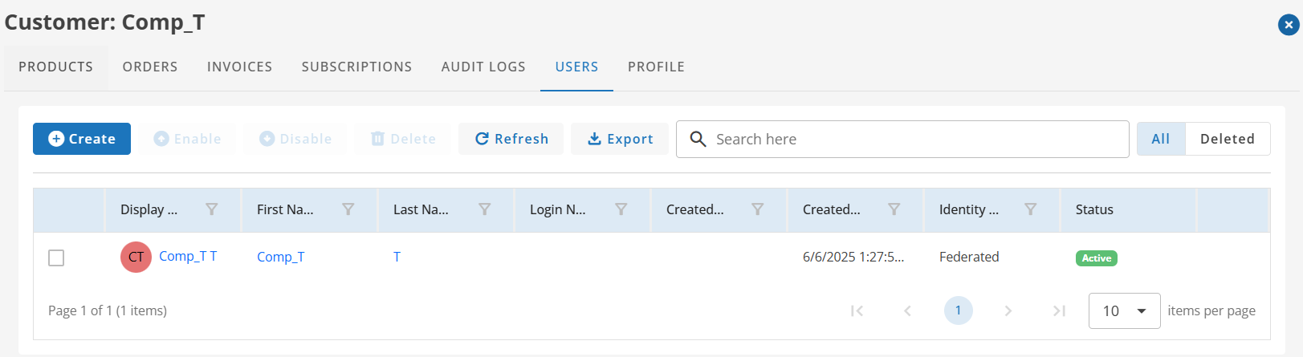Tick the checkbox for Comp_T T row
Image resolution: width=1303 pixels, height=357 pixels.
(56, 258)
